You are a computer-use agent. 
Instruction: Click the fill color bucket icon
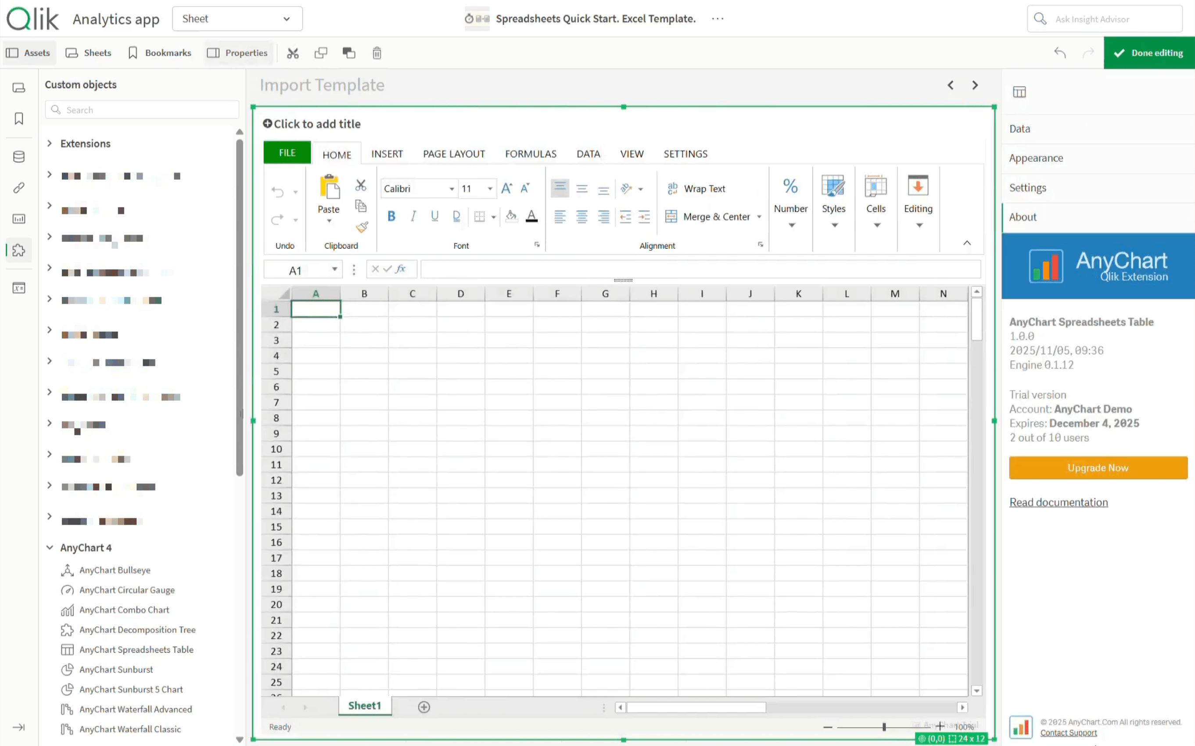tap(511, 216)
